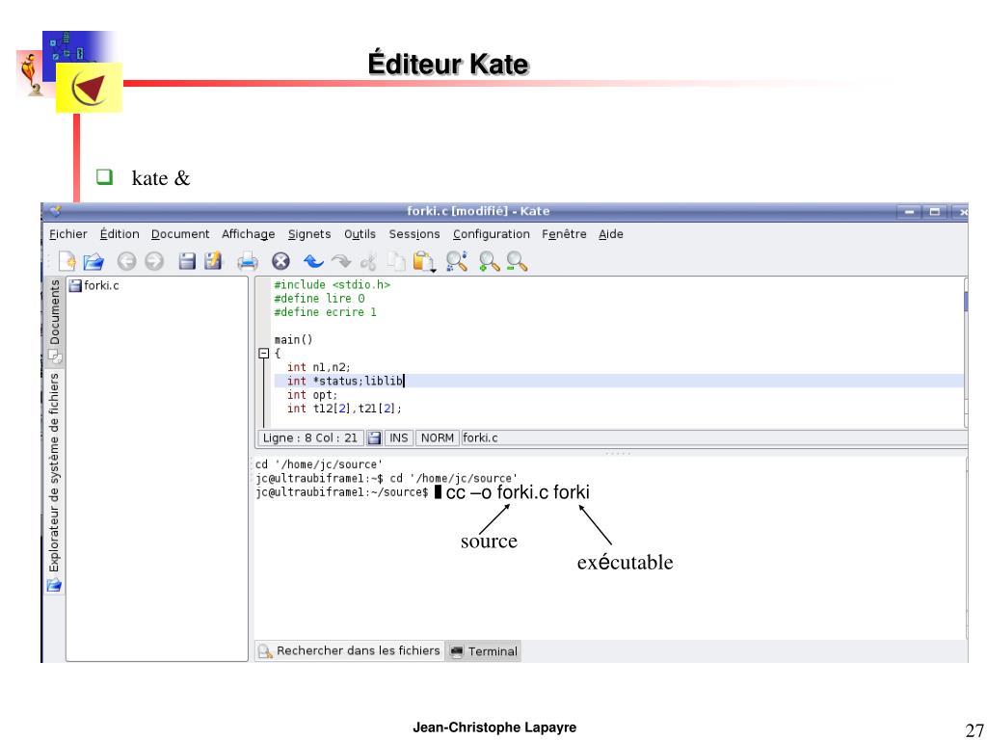Open a file with the folder icon
Viewport: 987px width, 740px height.
(93, 261)
